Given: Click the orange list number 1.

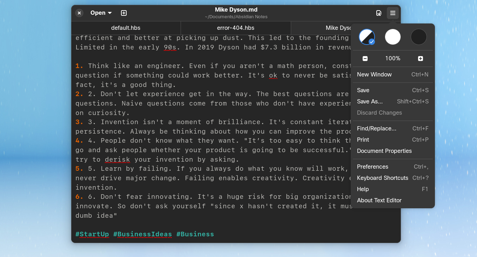Looking at the screenshot, I should tap(80, 66).
